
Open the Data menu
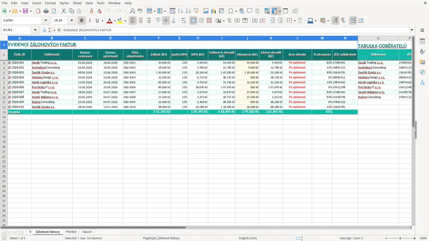(x=89, y=3)
